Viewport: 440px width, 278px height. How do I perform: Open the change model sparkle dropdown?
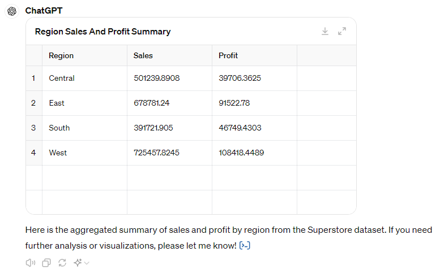pyautogui.click(x=82, y=263)
